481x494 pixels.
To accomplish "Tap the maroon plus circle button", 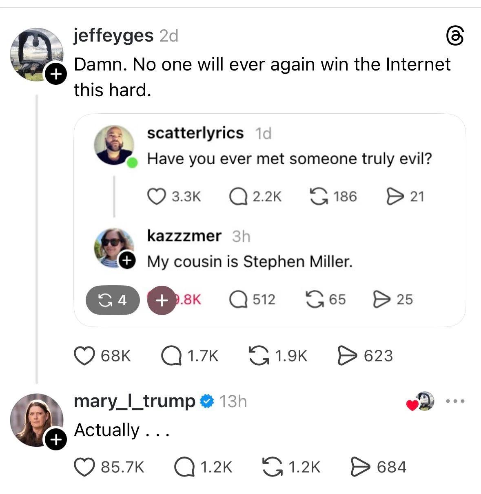I will click(162, 300).
